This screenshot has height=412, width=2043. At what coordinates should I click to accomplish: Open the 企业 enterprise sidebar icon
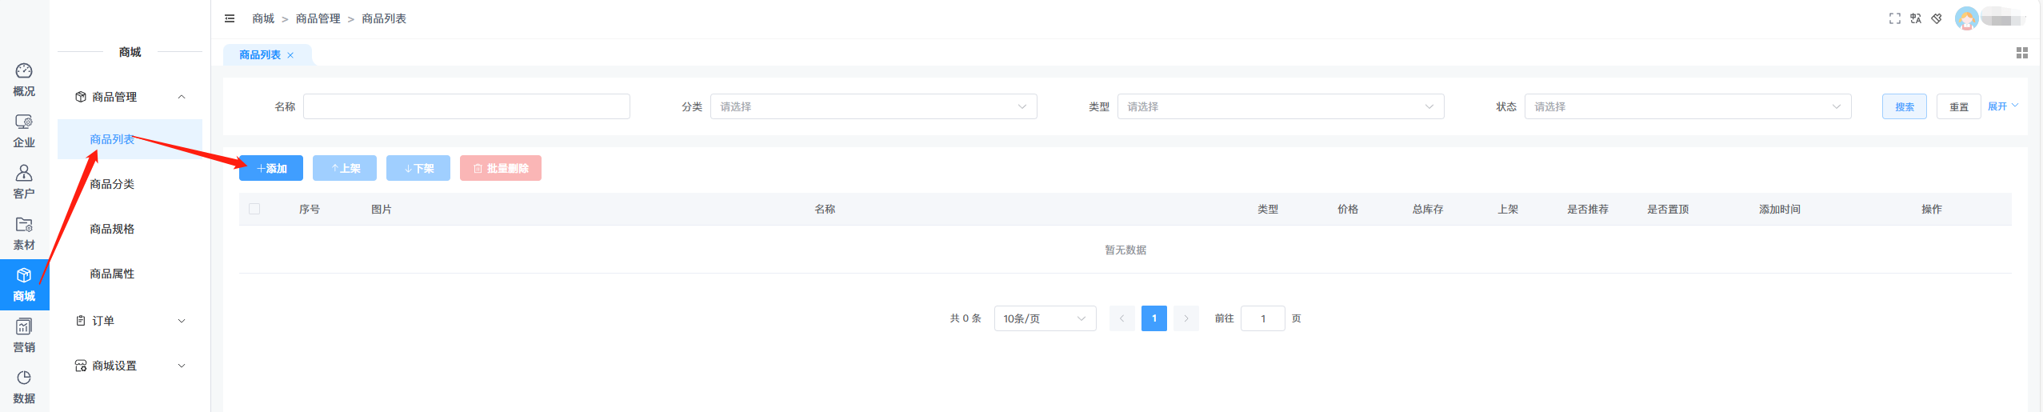[24, 130]
